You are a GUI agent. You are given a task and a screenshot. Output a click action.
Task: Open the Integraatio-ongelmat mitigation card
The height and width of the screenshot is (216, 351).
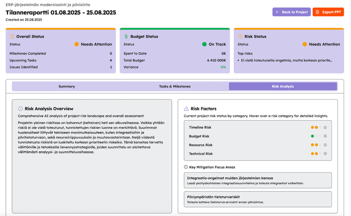point(258,180)
